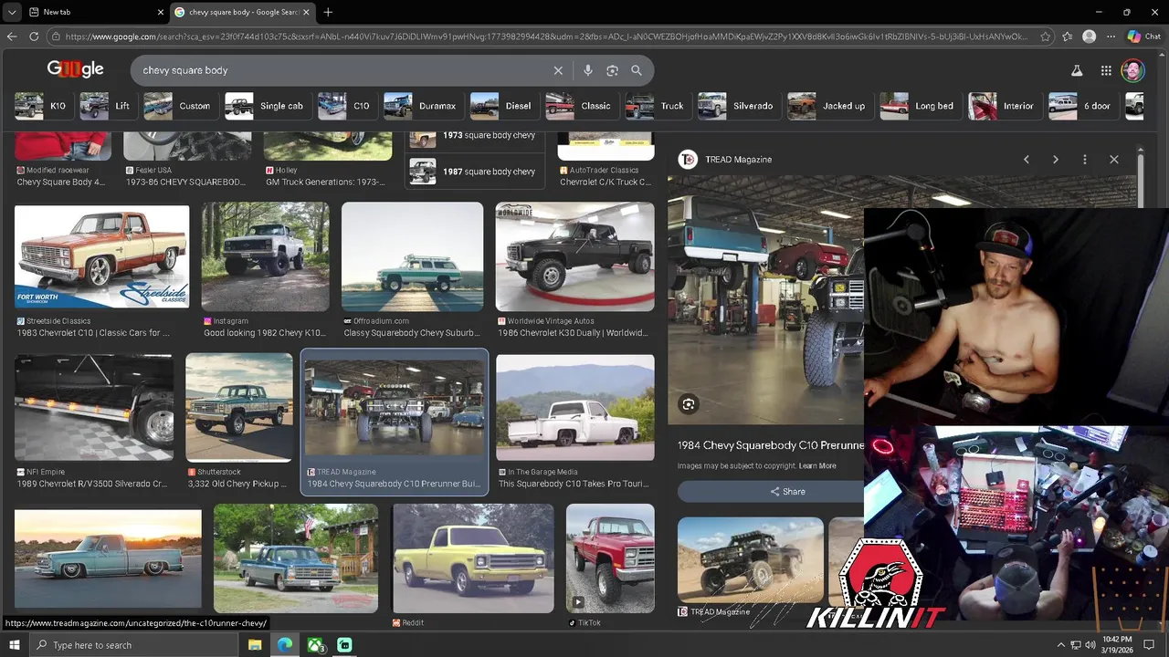Image resolution: width=1169 pixels, height=657 pixels.
Task: Bookmark this page with the star icon
Action: click(x=1046, y=36)
